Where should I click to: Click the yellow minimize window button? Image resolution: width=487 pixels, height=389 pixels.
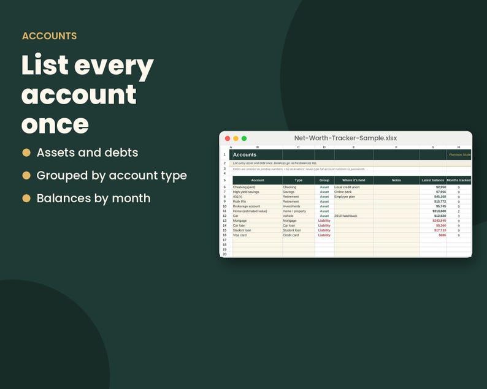tap(236, 138)
